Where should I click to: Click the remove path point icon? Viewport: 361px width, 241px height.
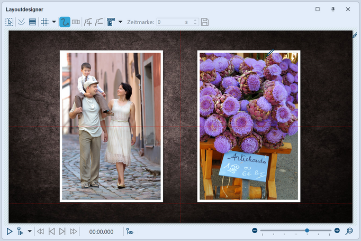coord(99,22)
